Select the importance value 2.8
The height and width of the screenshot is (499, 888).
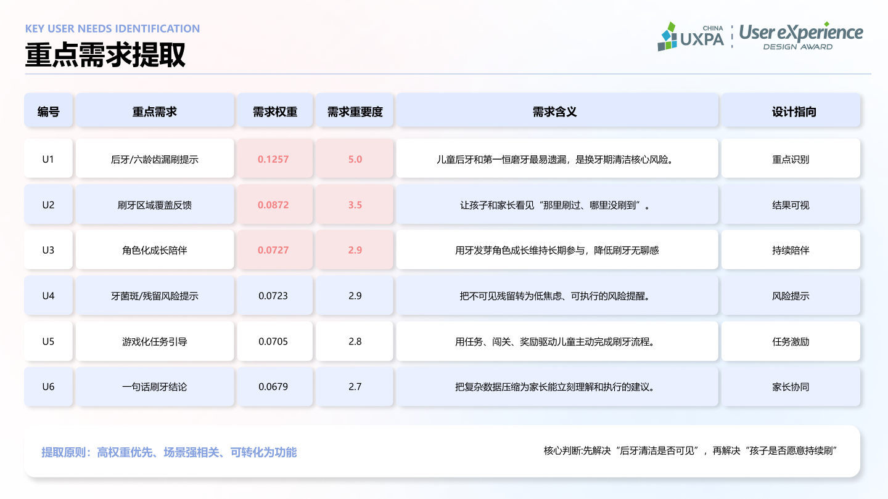pyautogui.click(x=355, y=341)
